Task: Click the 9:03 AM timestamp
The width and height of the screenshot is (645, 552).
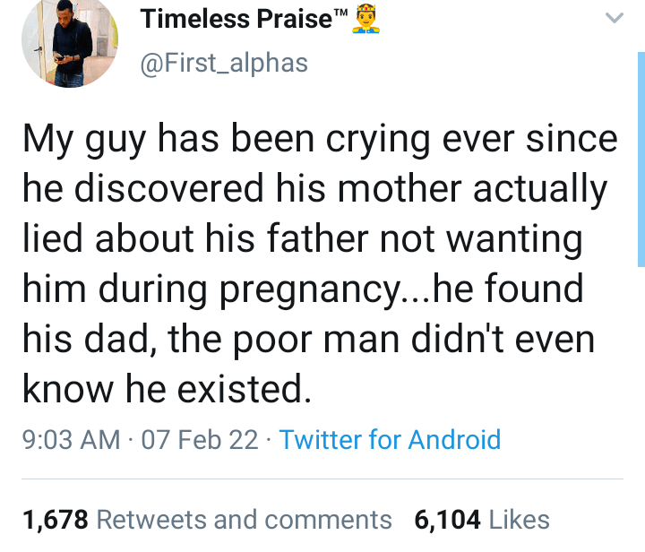Action: 71,440
